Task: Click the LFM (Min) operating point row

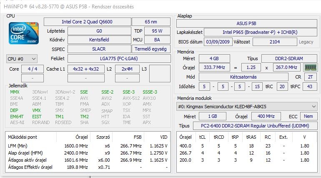Action: [88, 145]
